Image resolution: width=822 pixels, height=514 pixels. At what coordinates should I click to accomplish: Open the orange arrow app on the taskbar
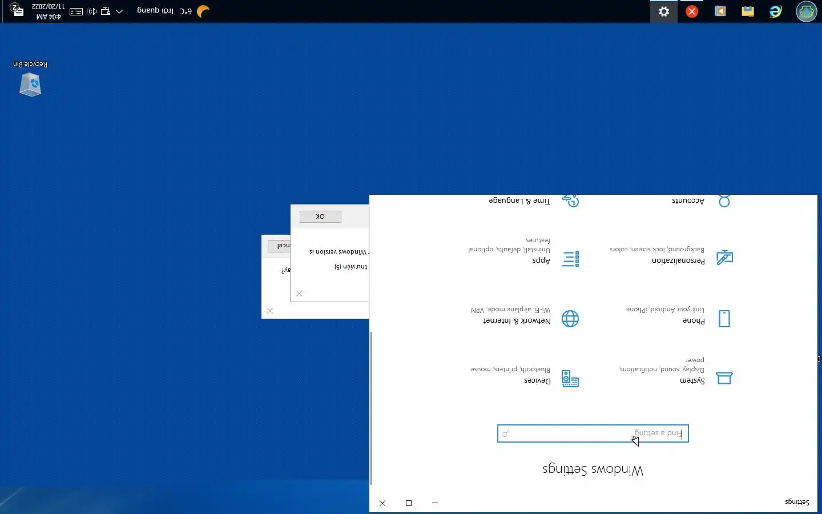pyautogui.click(x=720, y=11)
